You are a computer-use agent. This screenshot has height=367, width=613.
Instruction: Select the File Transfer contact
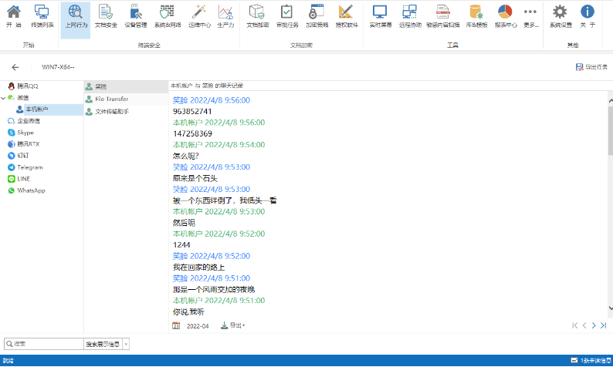[x=111, y=99]
